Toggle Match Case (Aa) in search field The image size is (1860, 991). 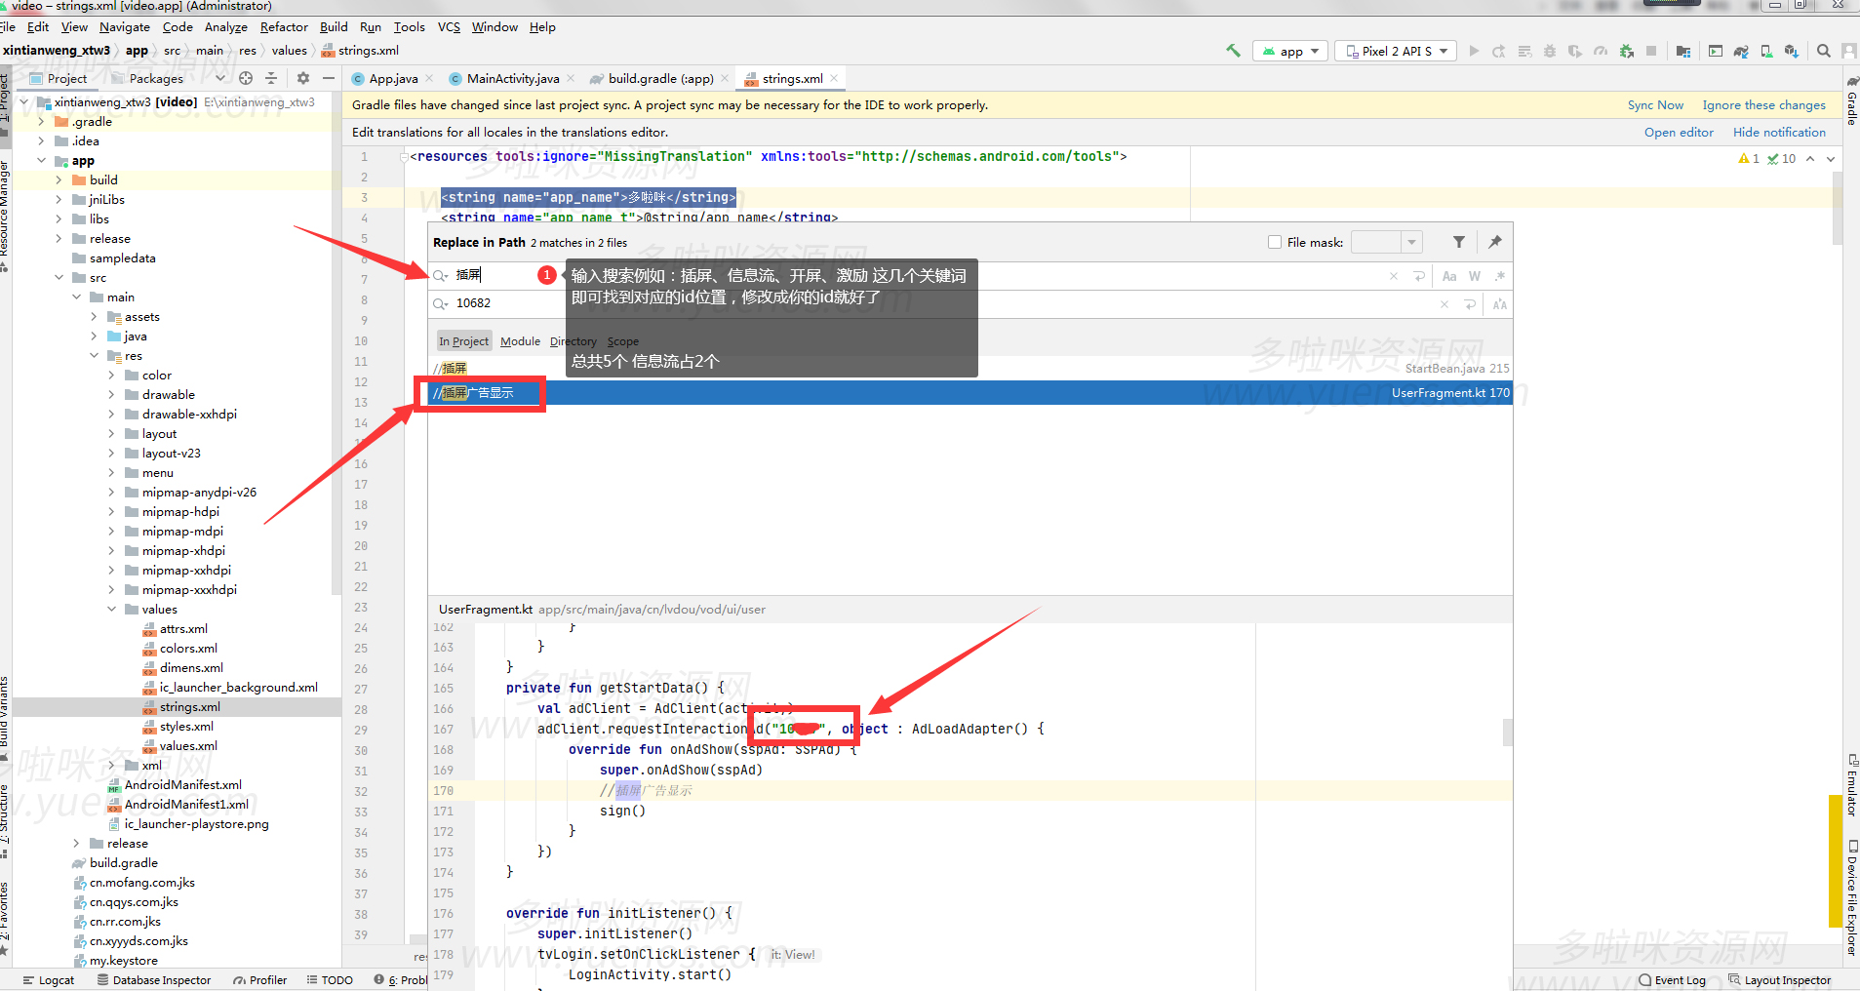(x=1449, y=276)
